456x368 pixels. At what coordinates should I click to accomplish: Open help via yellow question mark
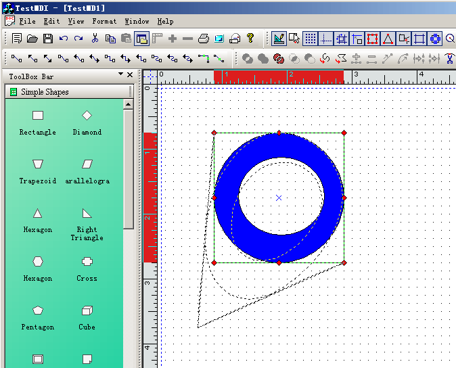[x=250, y=39]
